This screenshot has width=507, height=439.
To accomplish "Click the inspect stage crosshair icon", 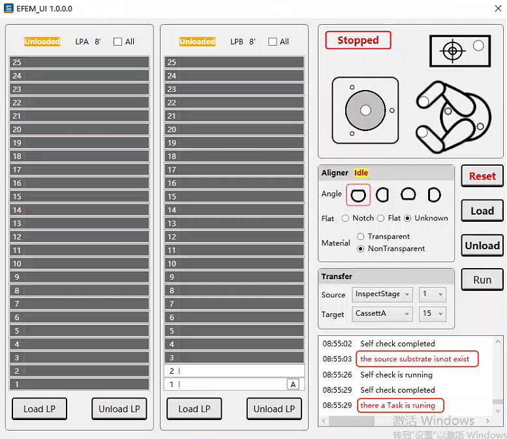I will coord(452,51).
